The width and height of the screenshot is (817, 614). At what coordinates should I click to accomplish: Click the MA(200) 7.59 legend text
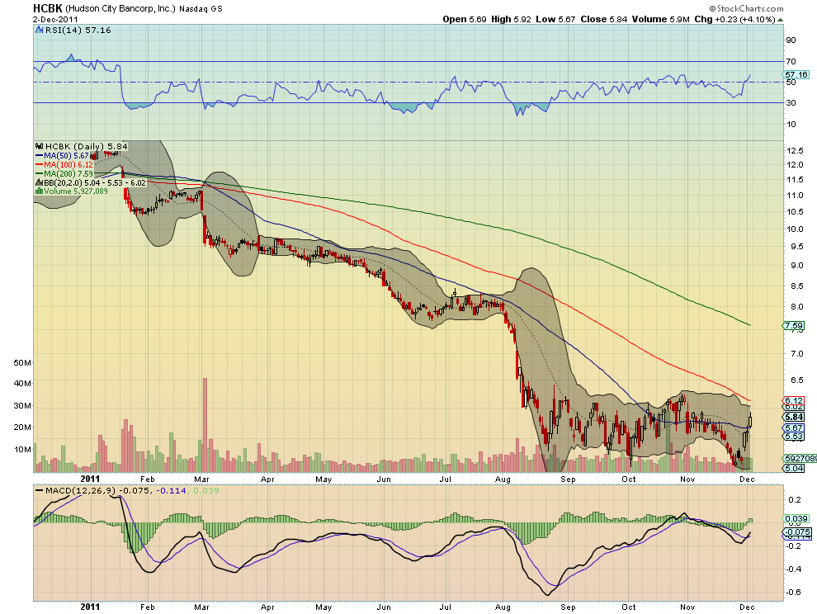[68, 173]
